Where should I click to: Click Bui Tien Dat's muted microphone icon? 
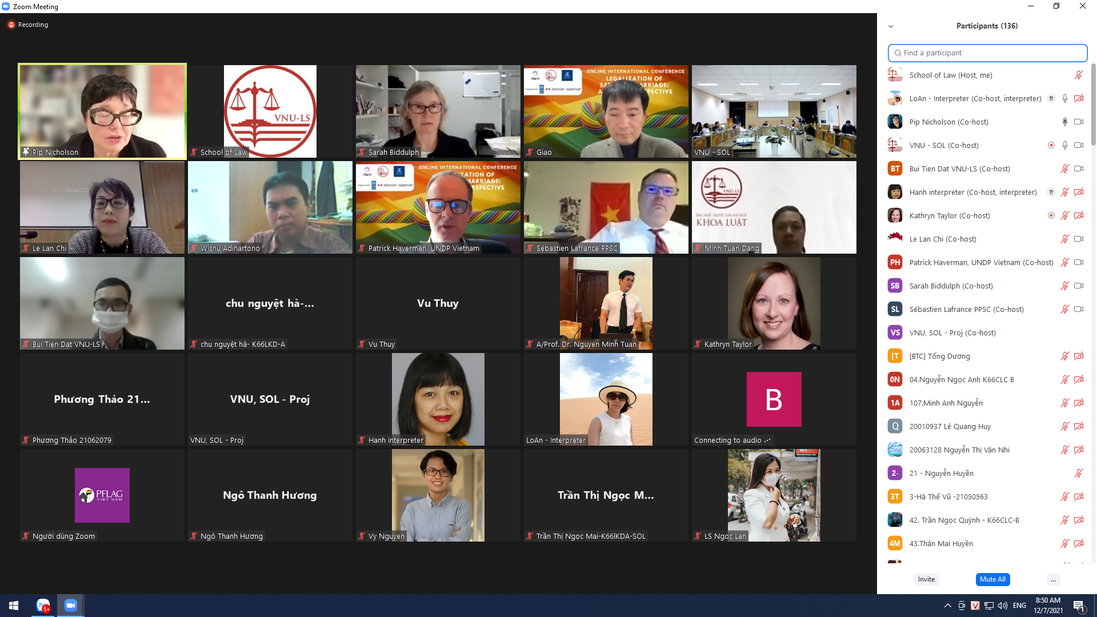(1064, 169)
